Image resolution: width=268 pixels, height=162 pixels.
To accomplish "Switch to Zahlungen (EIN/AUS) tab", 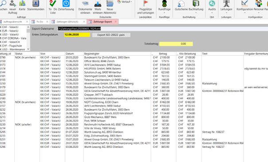I will [x=67, y=22].
